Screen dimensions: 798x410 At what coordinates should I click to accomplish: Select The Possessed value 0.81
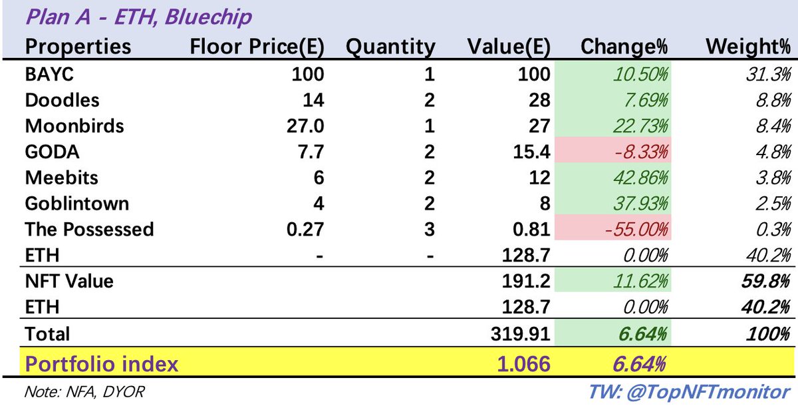531,230
